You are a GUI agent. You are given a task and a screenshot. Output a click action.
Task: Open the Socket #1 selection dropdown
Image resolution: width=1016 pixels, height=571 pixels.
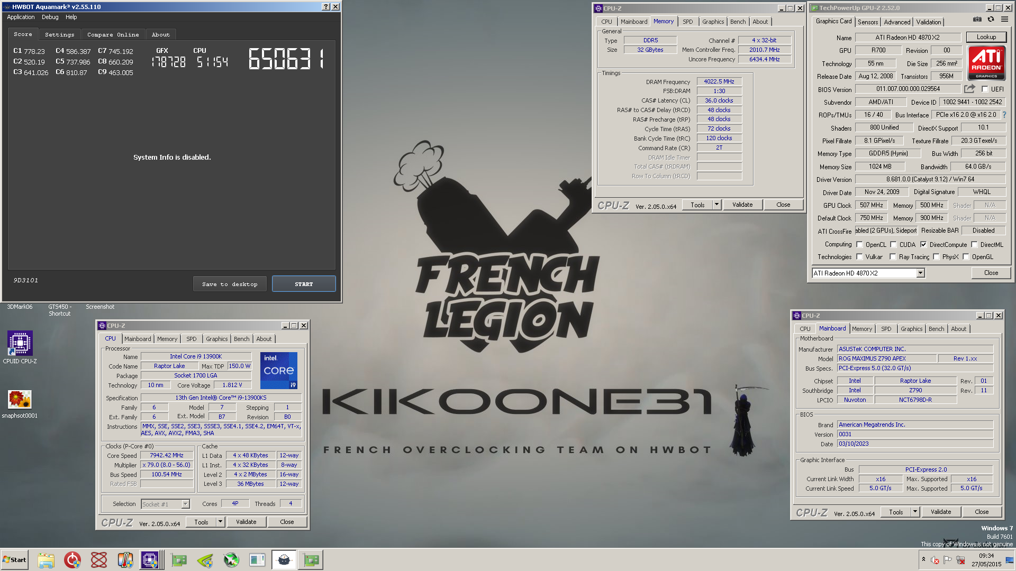pyautogui.click(x=185, y=504)
